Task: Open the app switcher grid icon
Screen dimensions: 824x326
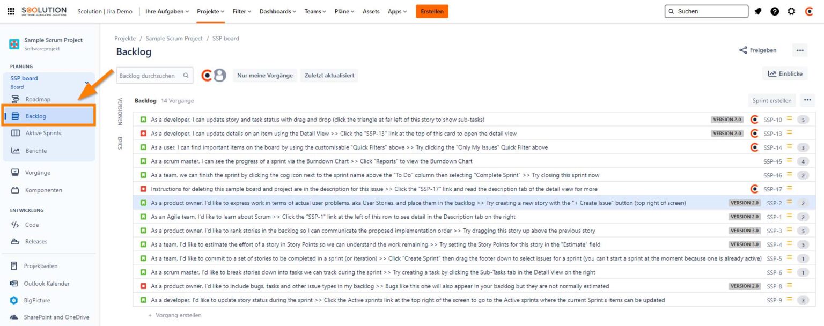Action: (11, 11)
